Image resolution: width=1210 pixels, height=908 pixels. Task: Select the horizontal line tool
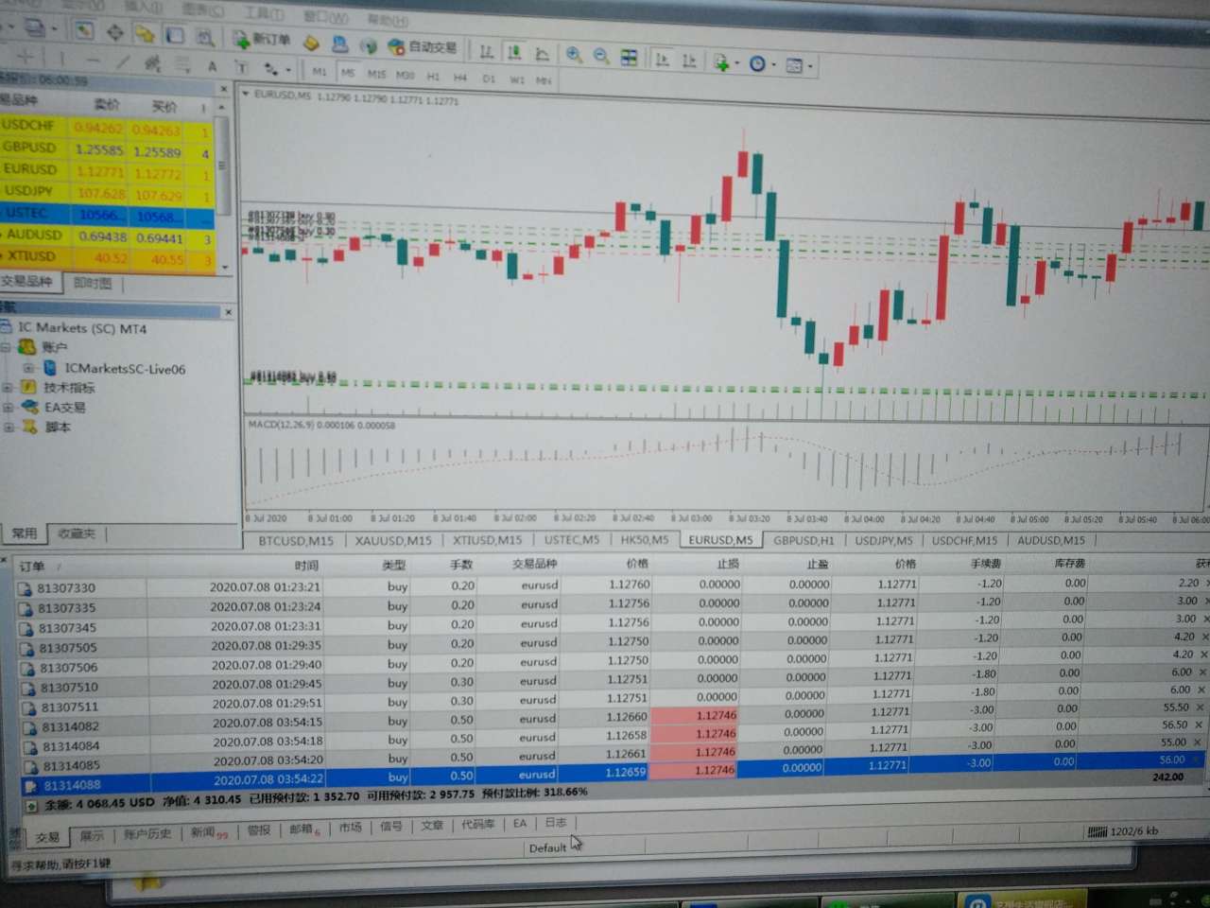(x=92, y=61)
